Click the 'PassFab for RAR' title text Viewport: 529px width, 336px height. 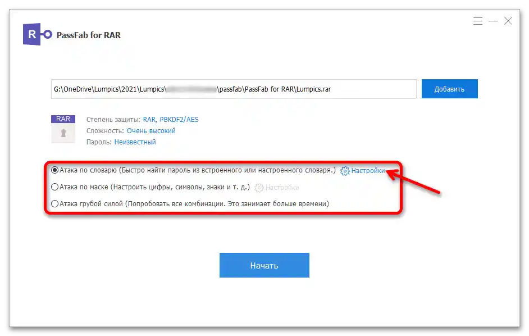click(x=89, y=35)
